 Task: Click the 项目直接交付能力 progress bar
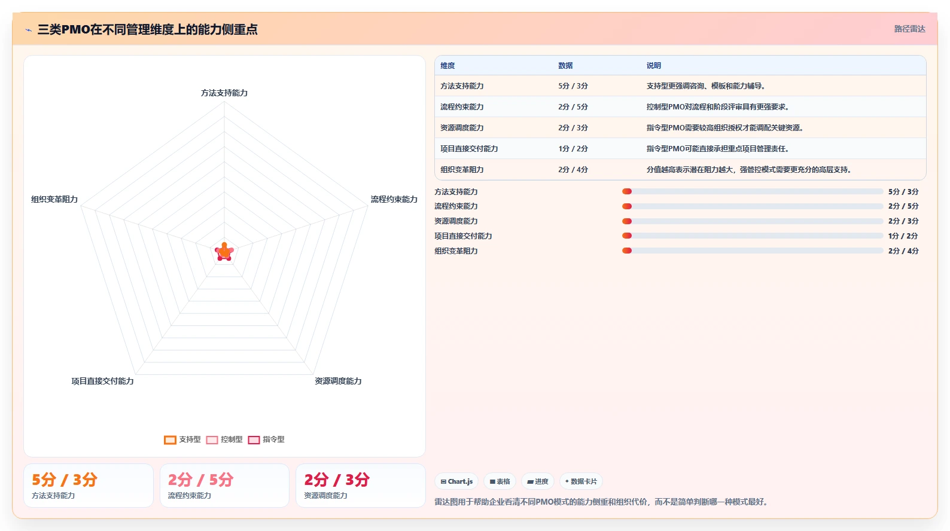(x=753, y=236)
